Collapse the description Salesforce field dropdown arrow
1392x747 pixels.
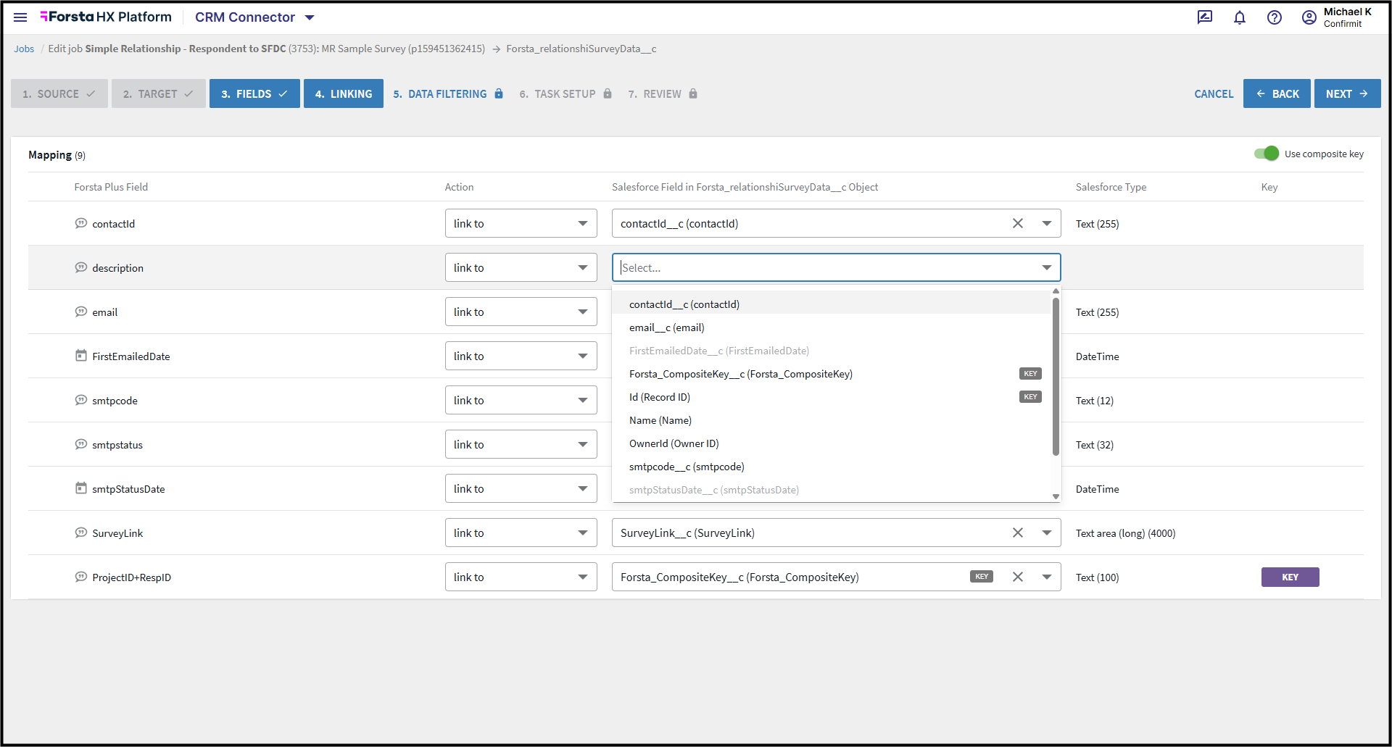pyautogui.click(x=1047, y=267)
